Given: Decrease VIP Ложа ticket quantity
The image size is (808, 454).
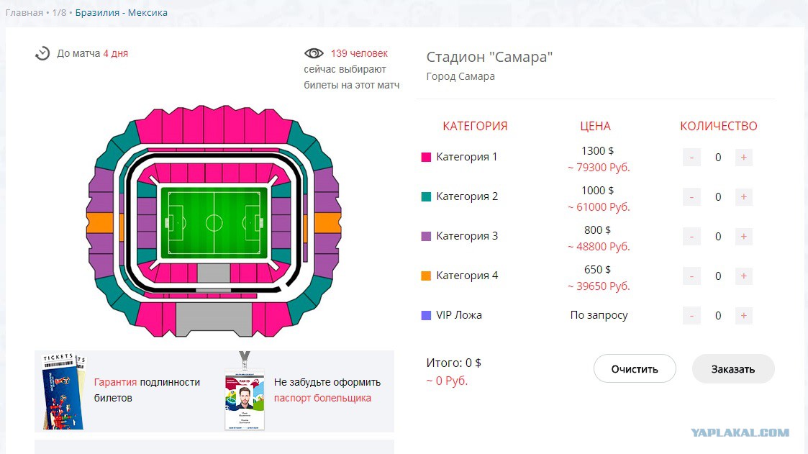Looking at the screenshot, I should [x=691, y=315].
